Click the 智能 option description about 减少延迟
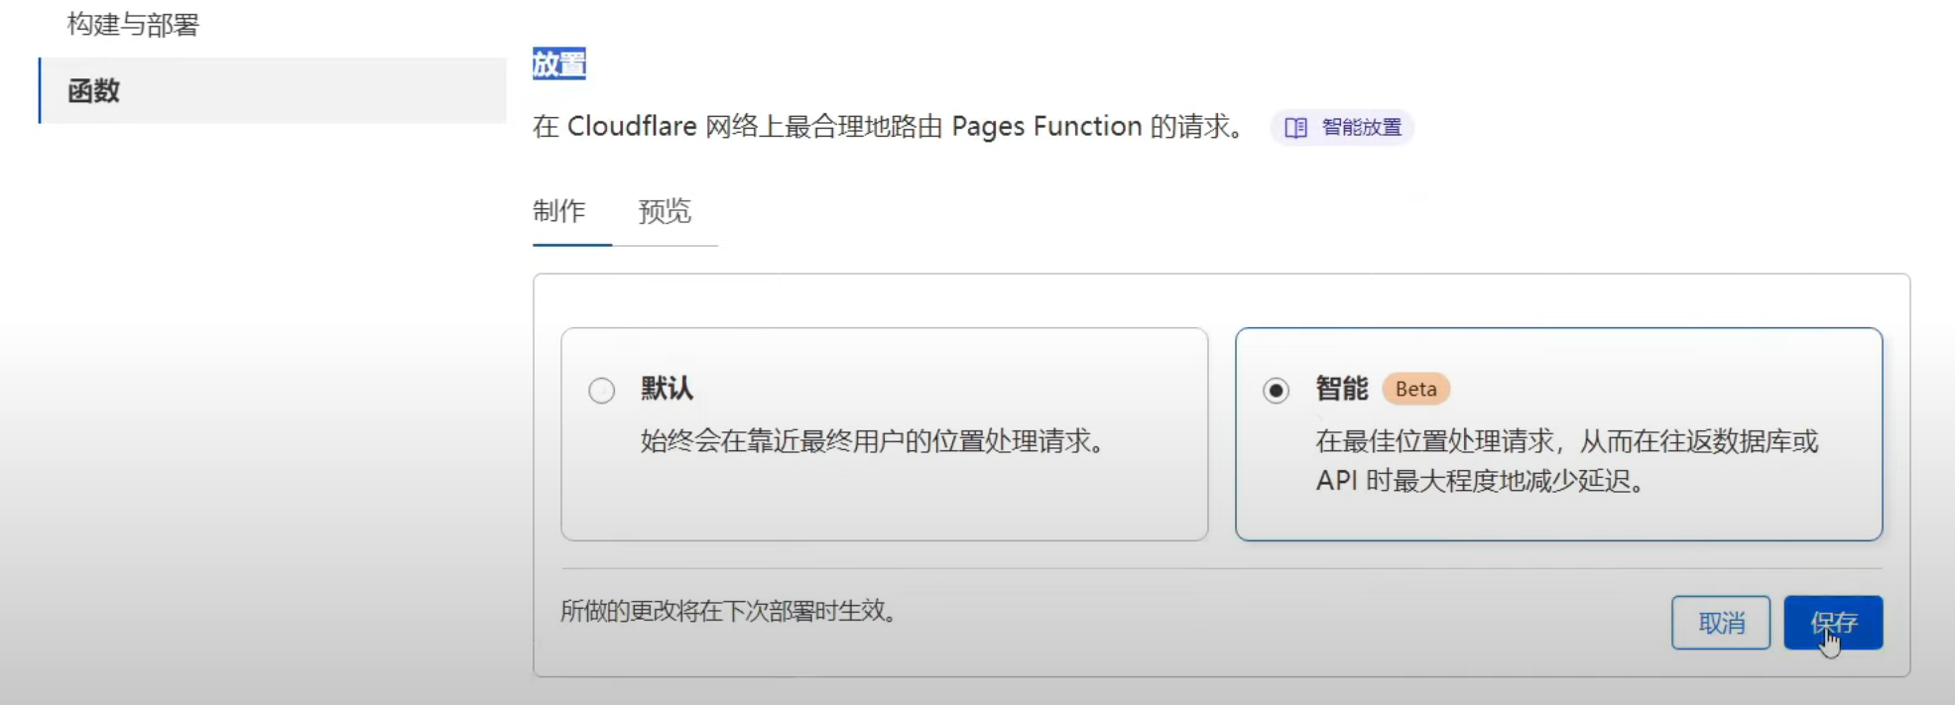This screenshot has height=705, width=1955. click(1565, 461)
